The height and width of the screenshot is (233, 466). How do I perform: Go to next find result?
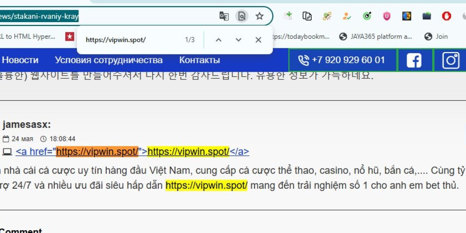(238, 40)
